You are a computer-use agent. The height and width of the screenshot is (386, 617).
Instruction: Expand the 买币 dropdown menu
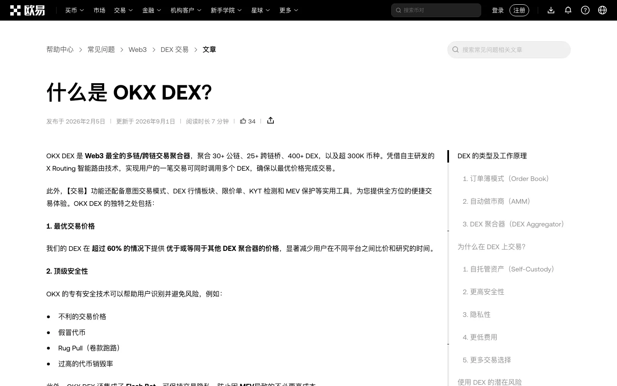[75, 10]
